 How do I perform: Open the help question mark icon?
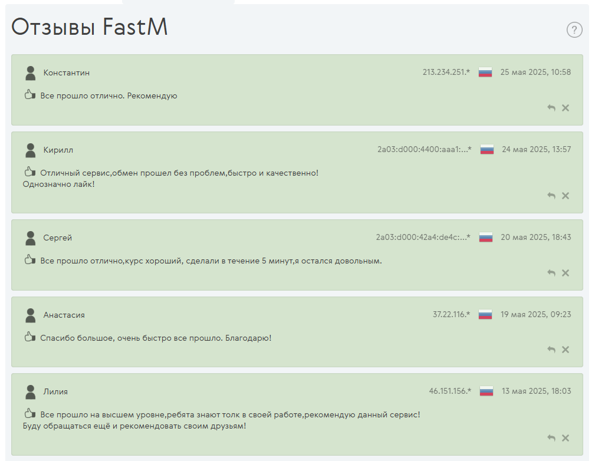point(574,29)
